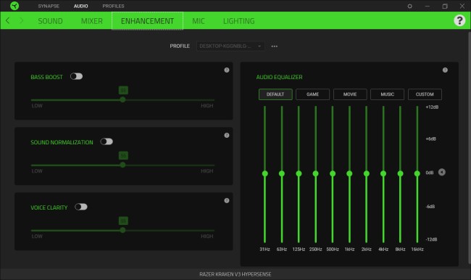Open the help question mark icon

459,20
